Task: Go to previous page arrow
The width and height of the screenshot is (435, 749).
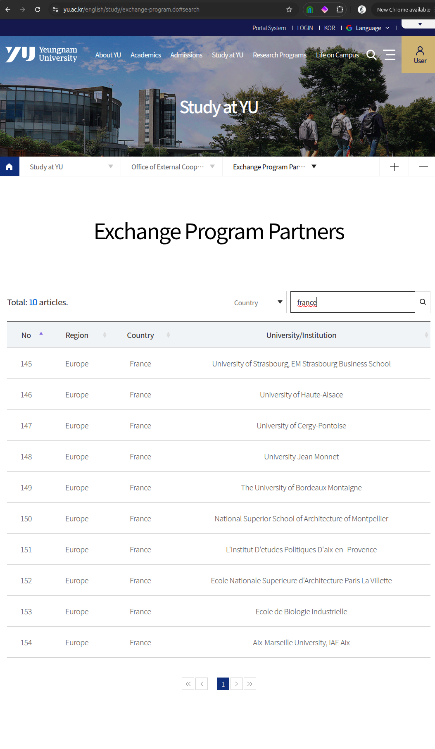Action: (x=202, y=684)
